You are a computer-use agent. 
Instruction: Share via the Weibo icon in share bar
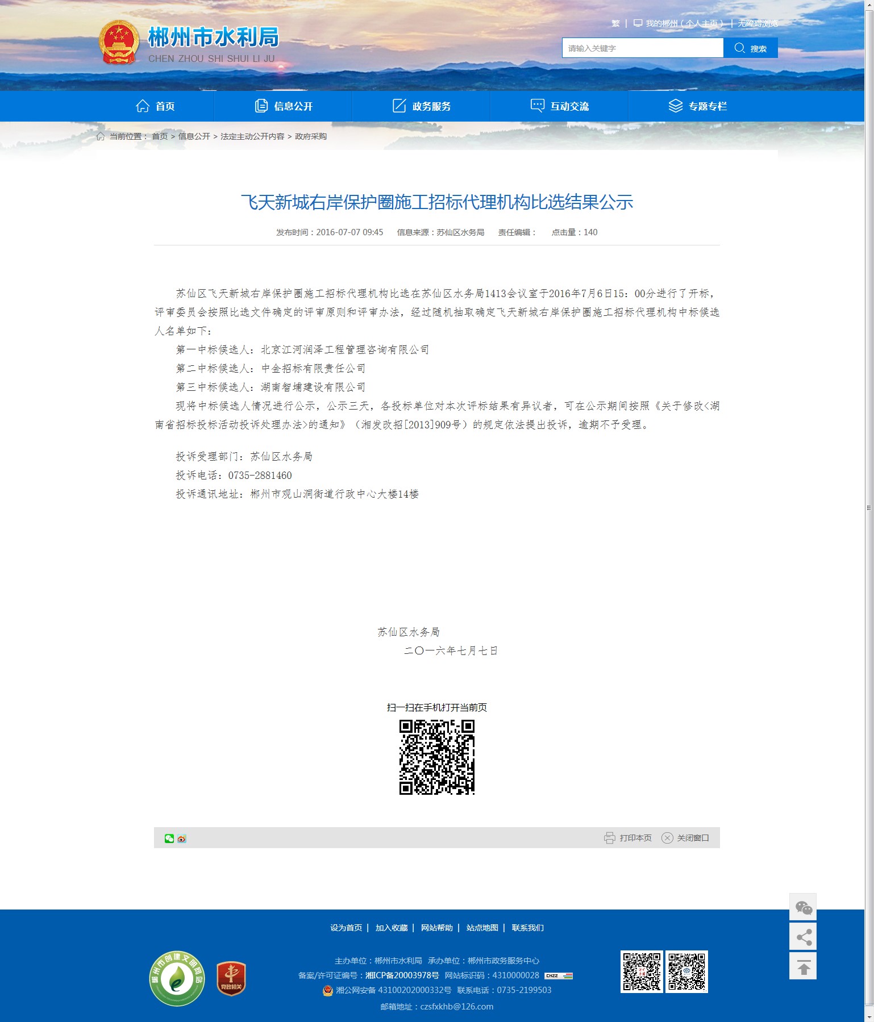182,839
